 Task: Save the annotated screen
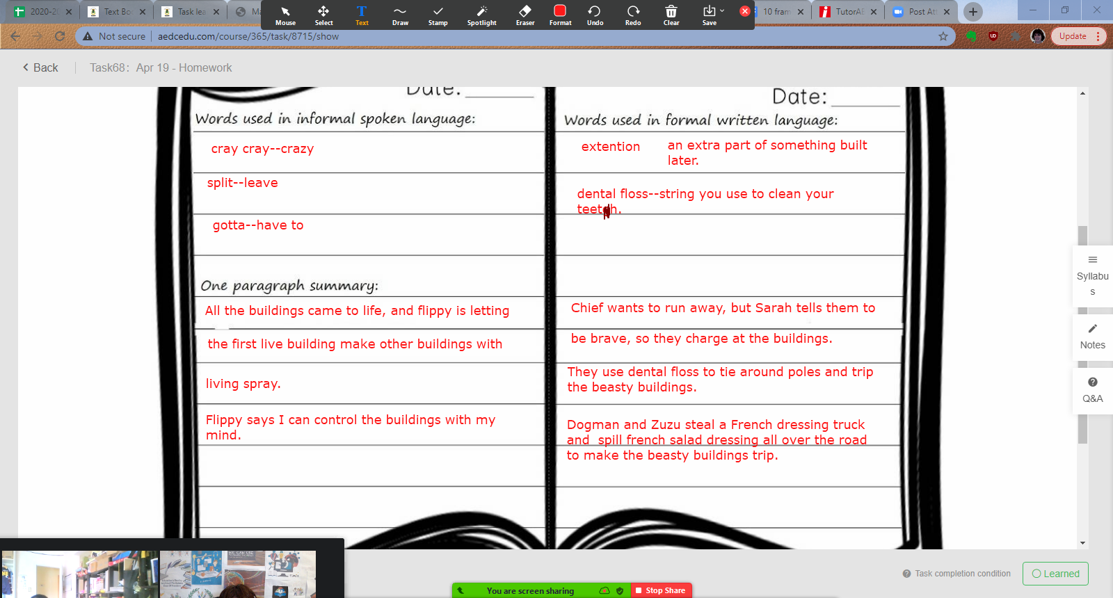(x=709, y=15)
